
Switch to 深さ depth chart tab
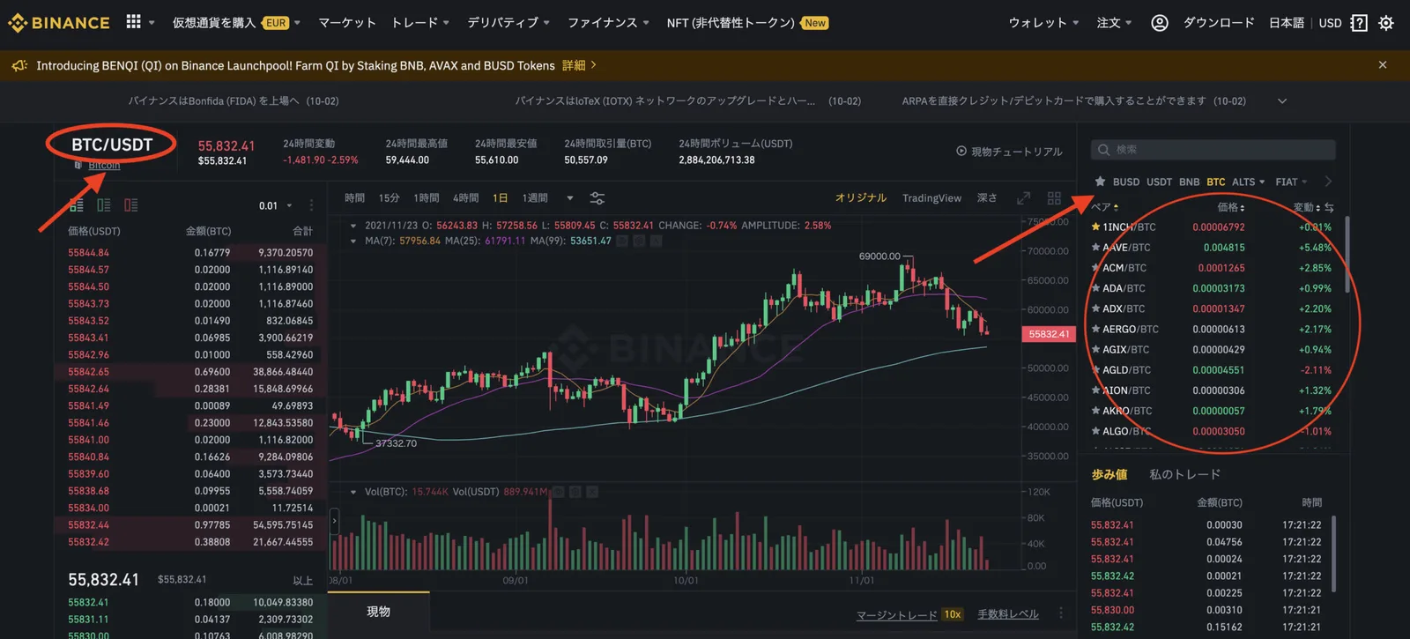point(987,198)
